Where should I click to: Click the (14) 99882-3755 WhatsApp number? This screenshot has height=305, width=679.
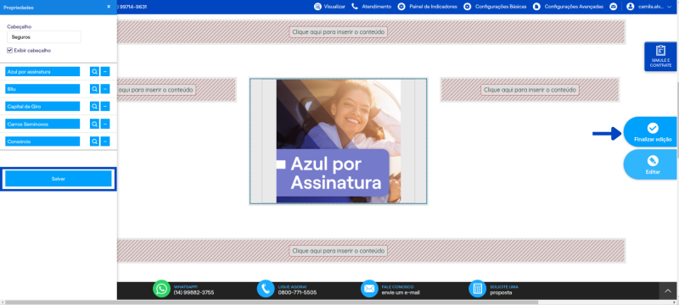[194, 292]
